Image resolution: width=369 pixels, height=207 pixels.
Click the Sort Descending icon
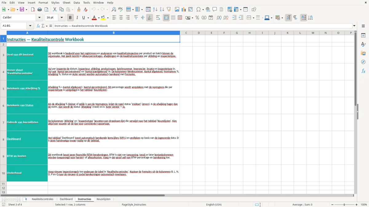tap(162, 10)
